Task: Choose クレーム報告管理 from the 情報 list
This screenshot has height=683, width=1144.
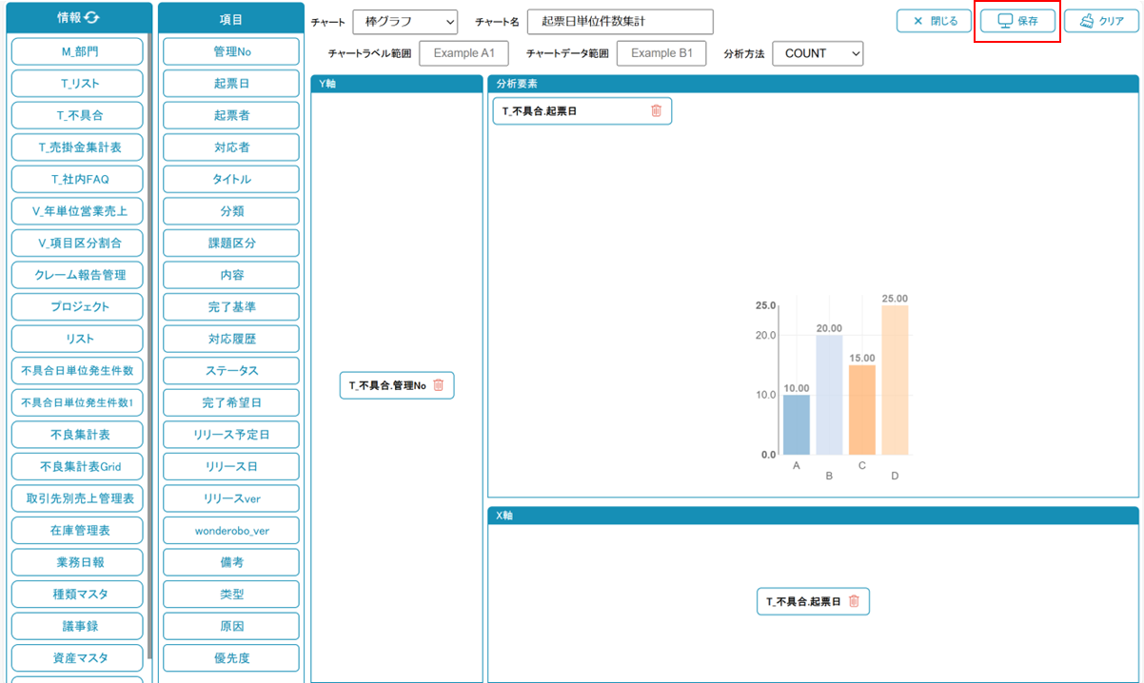Action: coord(77,275)
